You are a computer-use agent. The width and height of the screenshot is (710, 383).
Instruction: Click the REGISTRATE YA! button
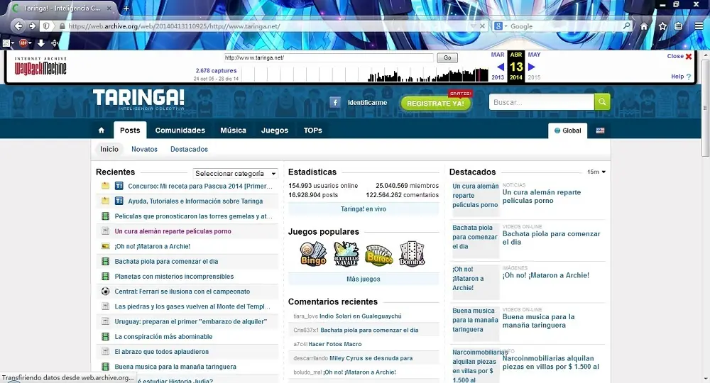pyautogui.click(x=435, y=103)
